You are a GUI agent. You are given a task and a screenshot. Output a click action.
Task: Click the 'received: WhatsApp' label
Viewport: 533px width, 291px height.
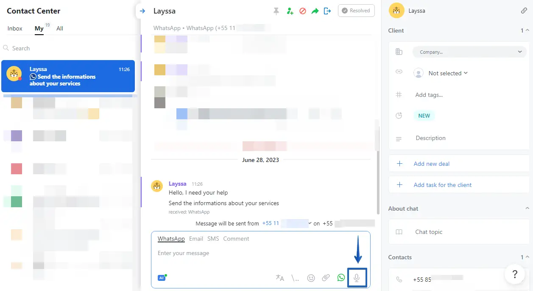tap(189, 212)
